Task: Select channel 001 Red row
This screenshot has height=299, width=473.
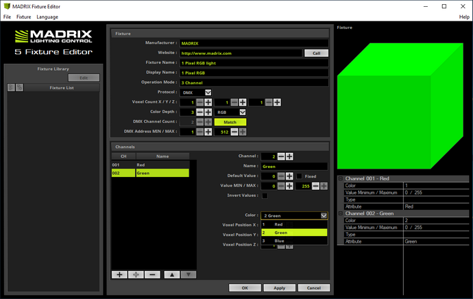Action: (150, 165)
